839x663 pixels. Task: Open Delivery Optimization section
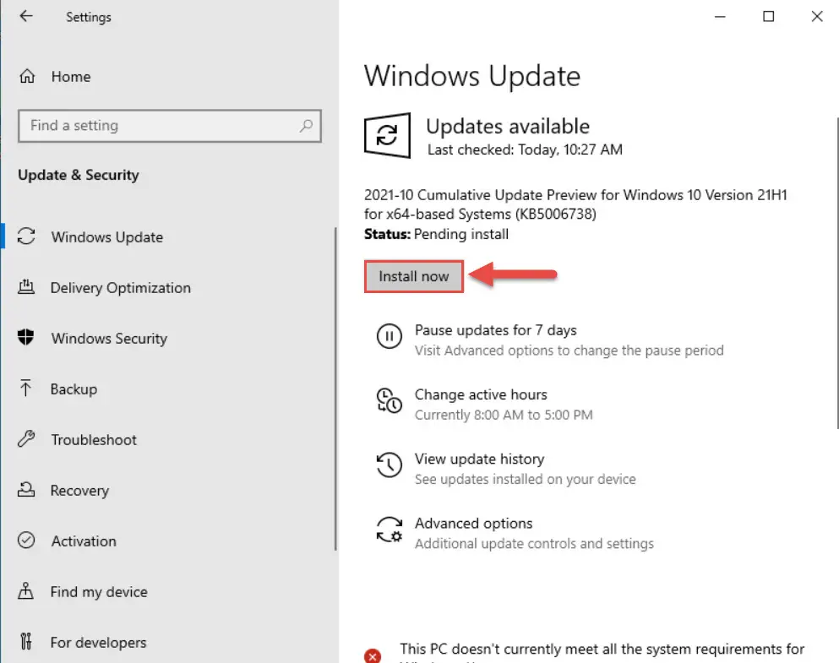(x=120, y=288)
